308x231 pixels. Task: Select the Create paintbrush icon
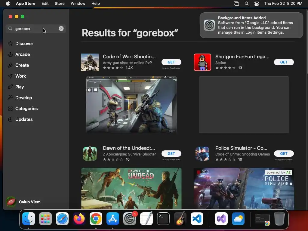pyautogui.click(x=10, y=65)
